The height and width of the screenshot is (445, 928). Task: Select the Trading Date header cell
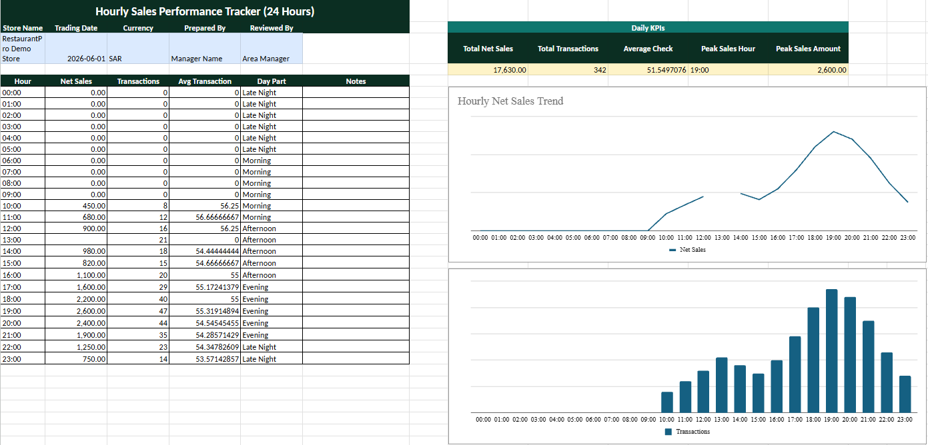pos(76,28)
